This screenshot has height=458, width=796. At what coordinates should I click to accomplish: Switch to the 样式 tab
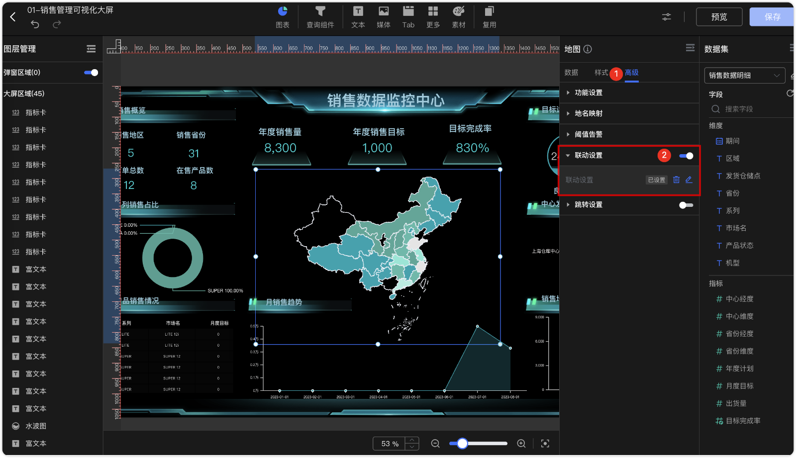[x=601, y=73]
